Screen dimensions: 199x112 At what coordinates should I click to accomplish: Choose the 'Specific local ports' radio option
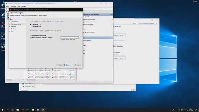(31, 38)
